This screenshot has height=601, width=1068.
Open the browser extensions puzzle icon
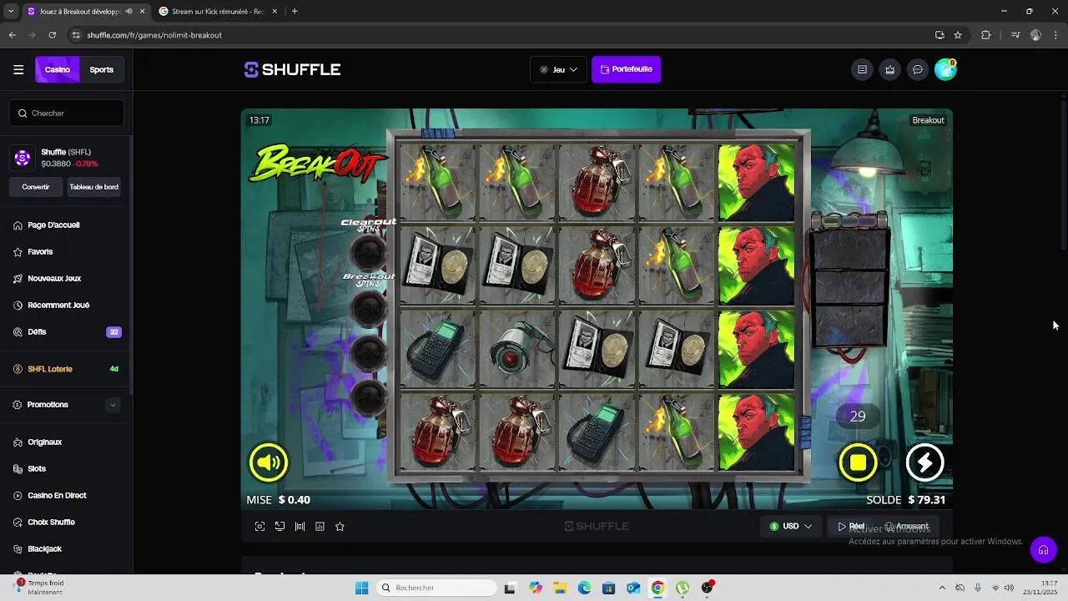pyautogui.click(x=986, y=35)
